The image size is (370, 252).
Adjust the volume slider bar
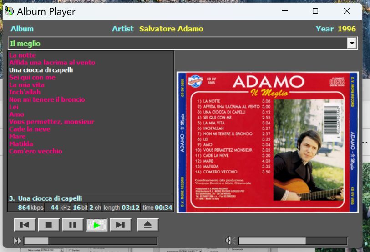click(293, 241)
